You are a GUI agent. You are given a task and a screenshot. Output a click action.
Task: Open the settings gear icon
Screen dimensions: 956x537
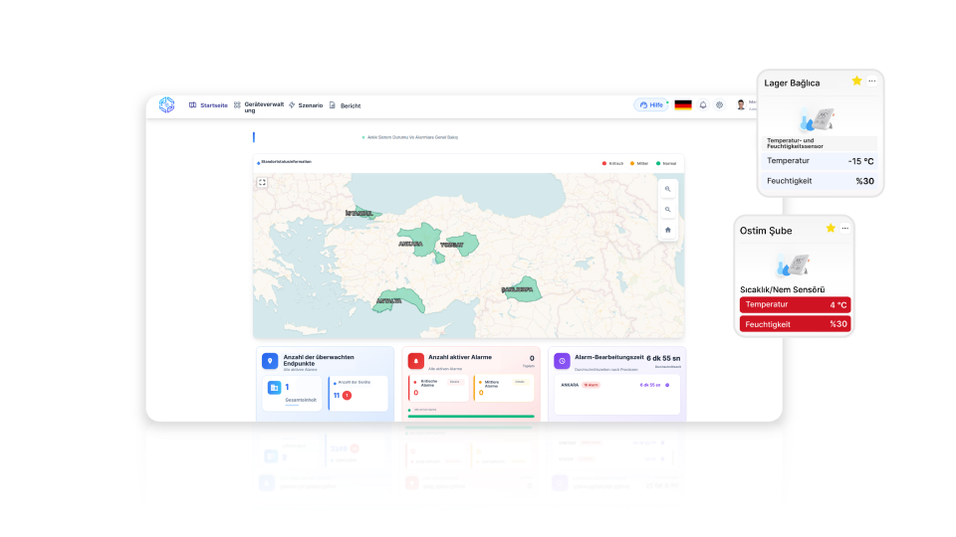coord(719,104)
